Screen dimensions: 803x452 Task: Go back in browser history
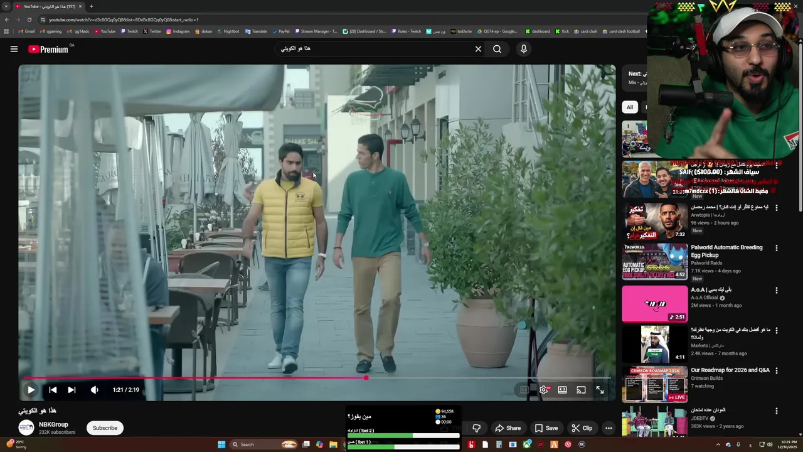point(6,19)
